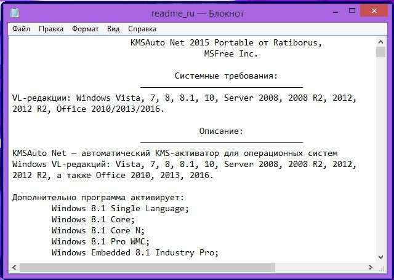
Task: Click the vertical scrollbar thumb
Action: [x=380, y=52]
